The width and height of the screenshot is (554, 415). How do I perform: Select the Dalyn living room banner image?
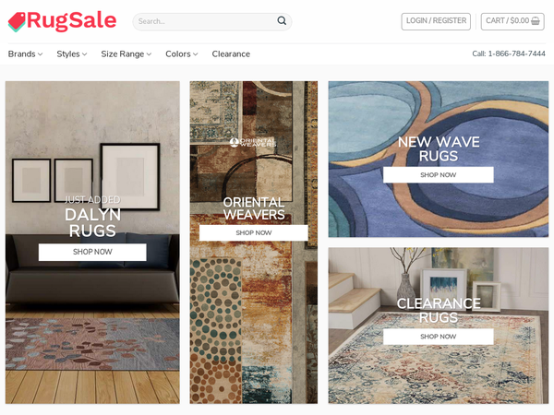point(92,243)
